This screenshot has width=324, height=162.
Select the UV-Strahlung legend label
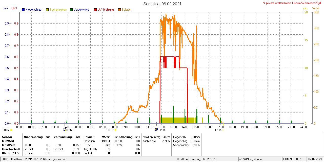pyautogui.click(x=106, y=10)
